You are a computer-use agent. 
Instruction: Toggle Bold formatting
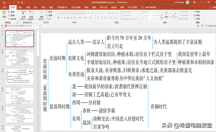58,18
